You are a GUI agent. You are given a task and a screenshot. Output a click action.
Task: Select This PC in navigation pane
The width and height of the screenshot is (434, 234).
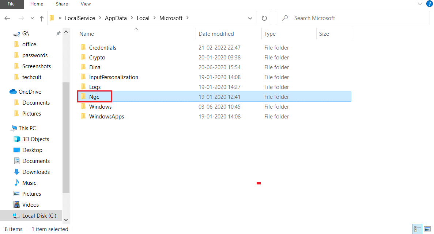tap(27, 128)
